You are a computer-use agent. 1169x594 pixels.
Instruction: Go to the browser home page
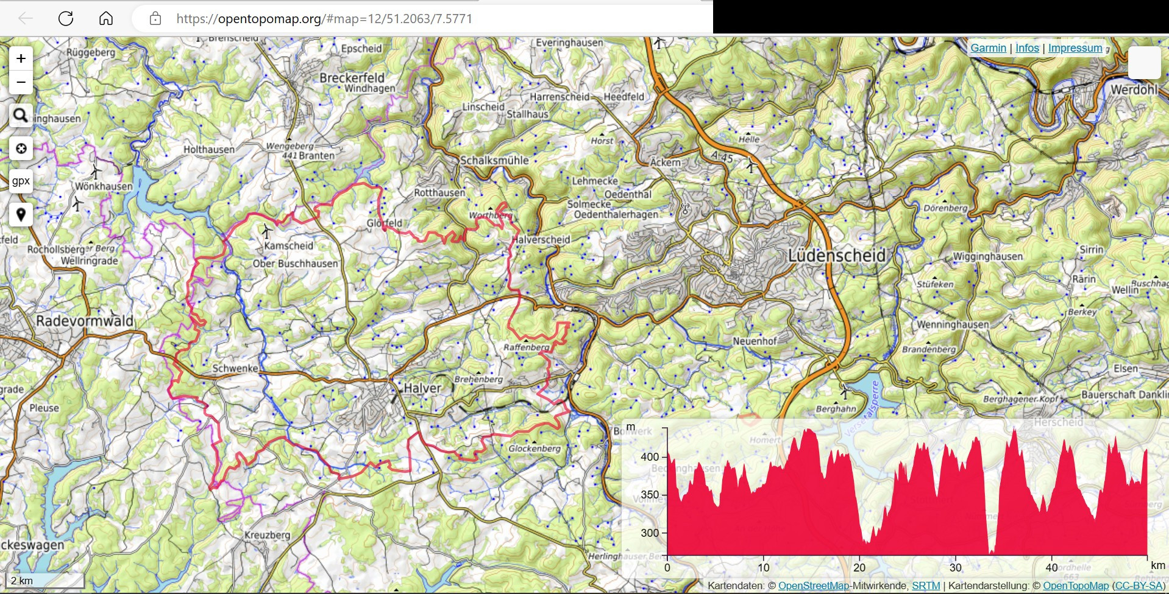coord(106,18)
